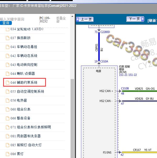Image resolution: width=157 pixels, height=158 pixels.
Task: Open 042 车辆动态系统 entry
Action: 24,56
